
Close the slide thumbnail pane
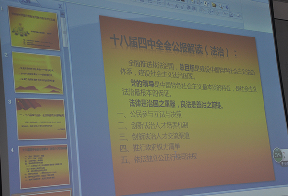[x=60, y=6]
